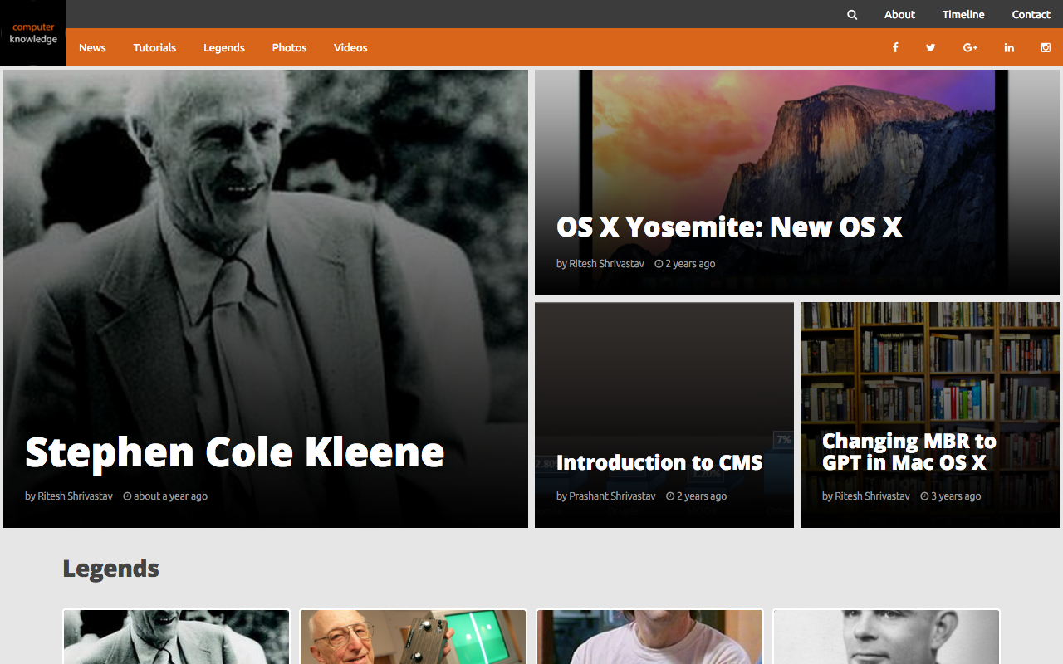Select the Videos menu item
The height and width of the screenshot is (664, 1063).
pyautogui.click(x=350, y=47)
